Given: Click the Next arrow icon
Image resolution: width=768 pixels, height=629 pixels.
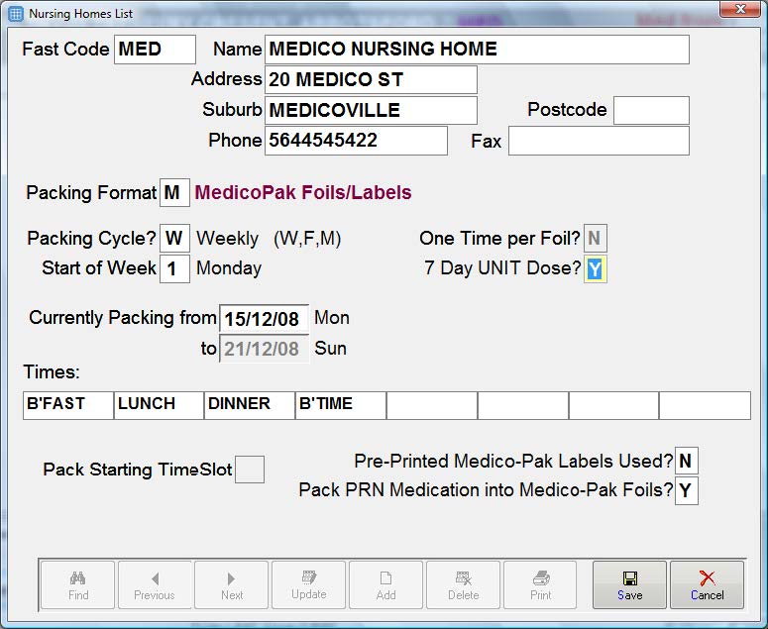Looking at the screenshot, I should pos(231,579).
